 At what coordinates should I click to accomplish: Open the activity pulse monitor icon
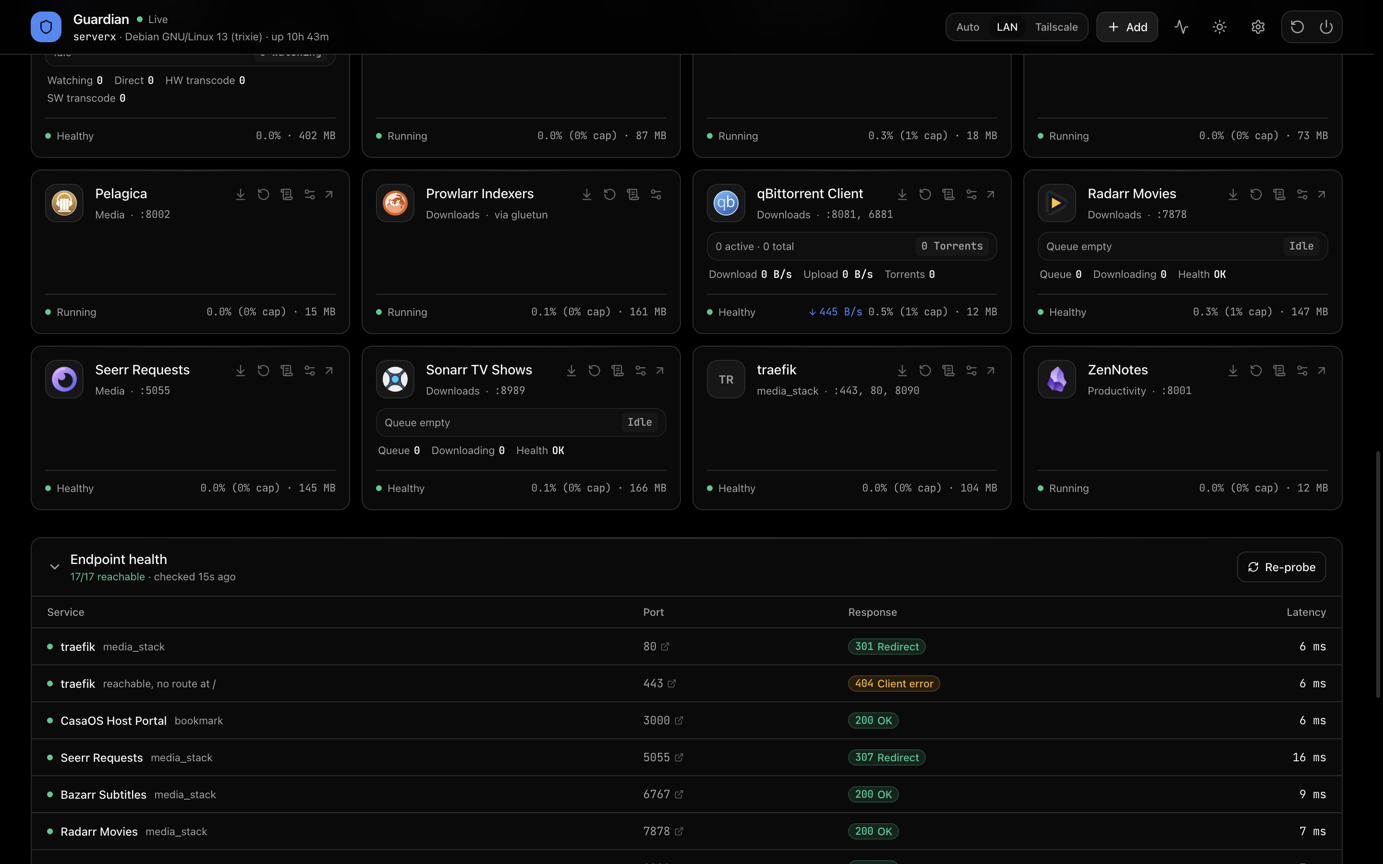click(1181, 27)
